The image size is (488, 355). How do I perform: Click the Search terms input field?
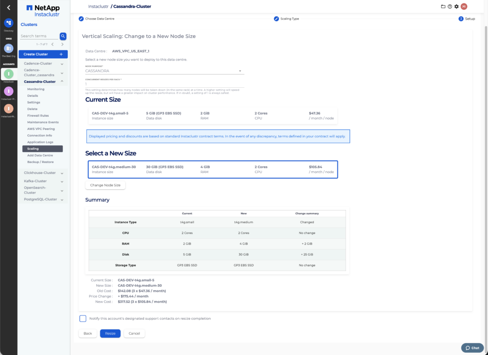tap(39, 36)
